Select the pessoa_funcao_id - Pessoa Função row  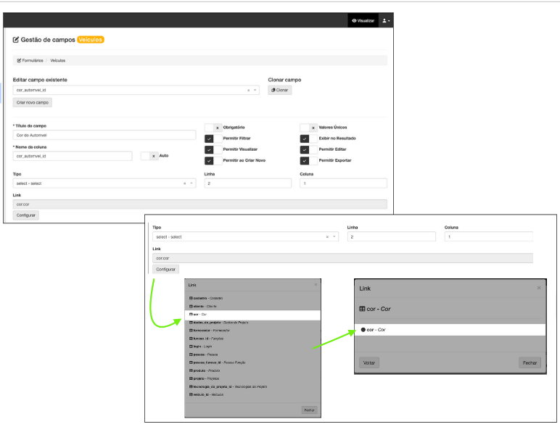[x=252, y=362]
